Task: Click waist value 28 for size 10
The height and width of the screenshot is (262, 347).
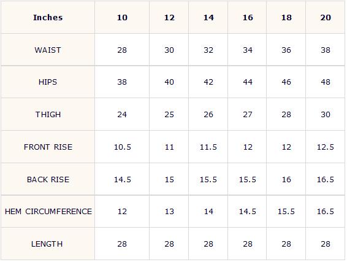Action: pyautogui.click(x=122, y=50)
